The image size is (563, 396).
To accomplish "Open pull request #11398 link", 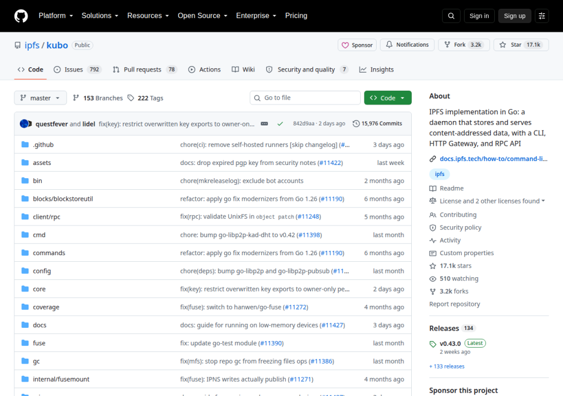I will pyautogui.click(x=309, y=235).
